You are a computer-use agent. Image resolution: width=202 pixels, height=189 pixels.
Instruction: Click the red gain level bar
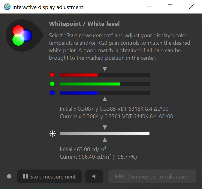coord(104,75)
